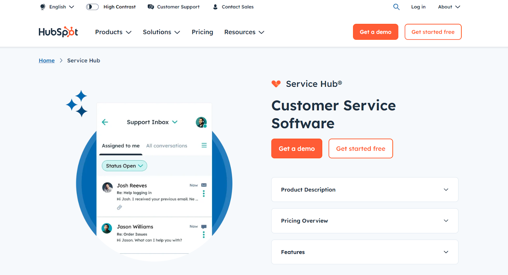Switch to Assigned to me tab
The height and width of the screenshot is (275, 508).
(x=121, y=146)
